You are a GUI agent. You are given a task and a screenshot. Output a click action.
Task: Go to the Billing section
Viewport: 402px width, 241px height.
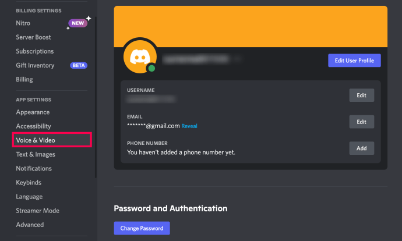point(24,80)
